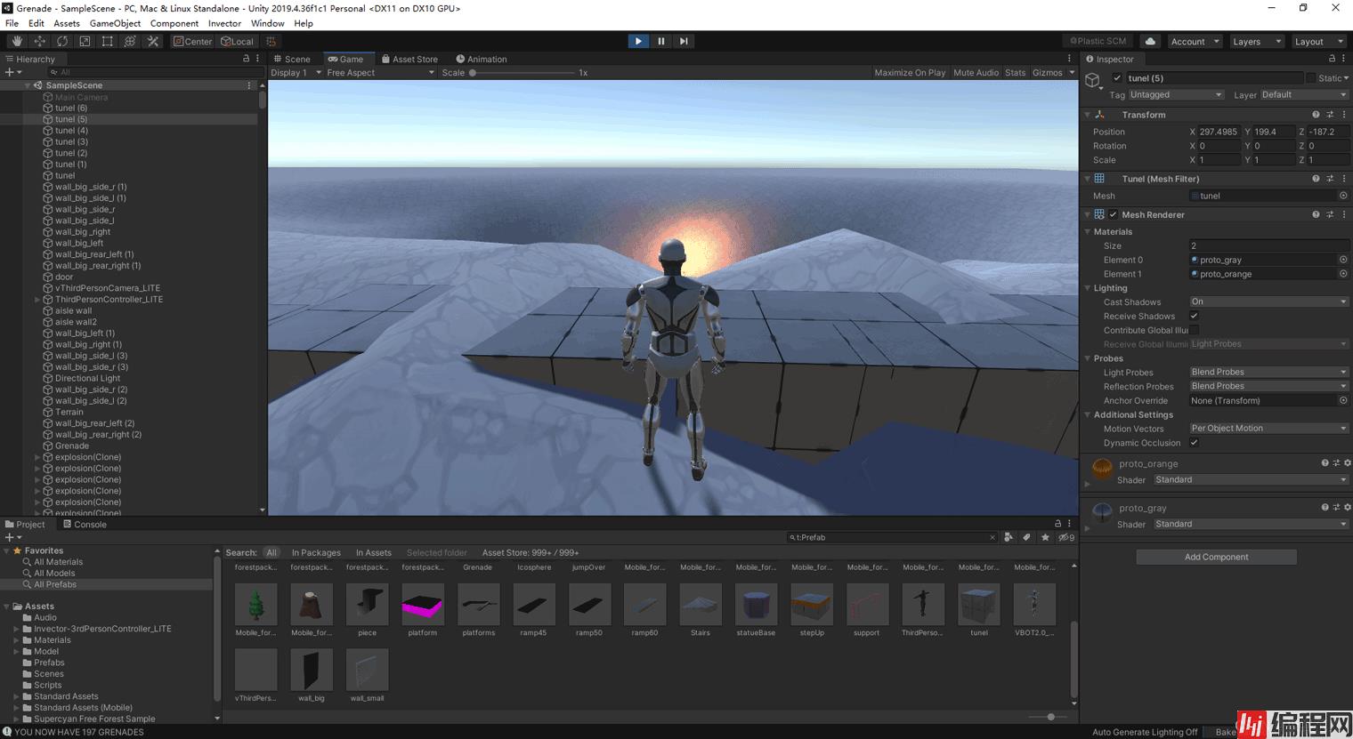The image size is (1353, 739).
Task: Toggle the Dynamic Occlusion checkbox
Action: [x=1195, y=442]
